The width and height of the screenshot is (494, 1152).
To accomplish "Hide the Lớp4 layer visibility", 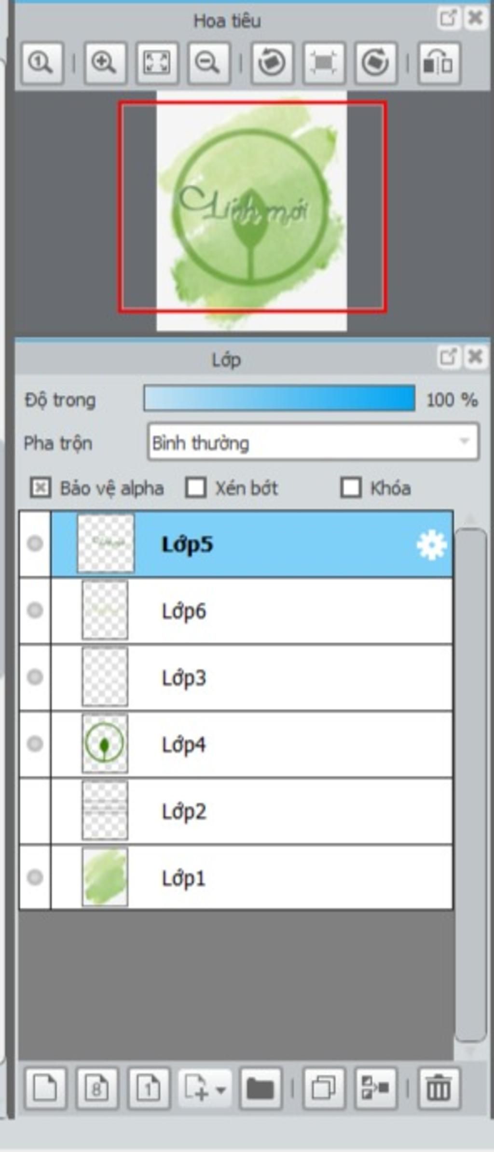I will (35, 744).
